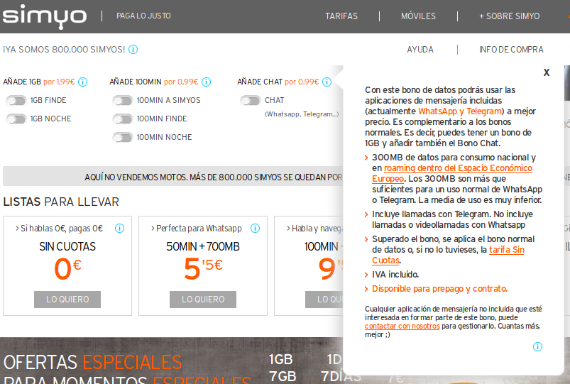Screen dimensions: 570x384
Task: Expand 'Habla y navega' plan header
Action: [x=314, y=229]
